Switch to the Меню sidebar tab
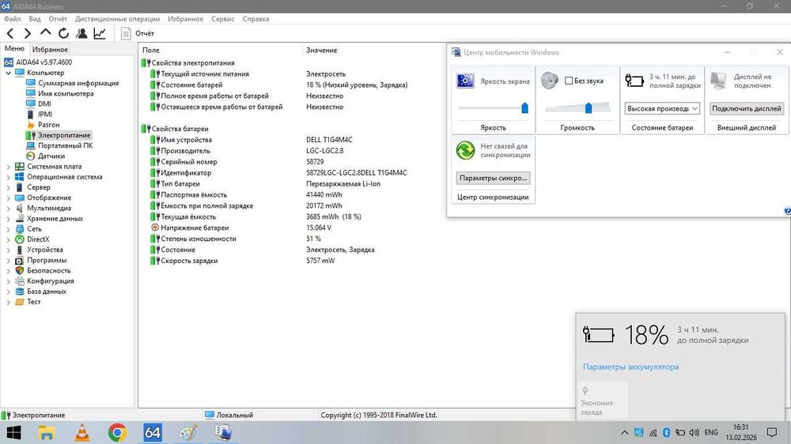The width and height of the screenshot is (791, 444). (x=14, y=48)
